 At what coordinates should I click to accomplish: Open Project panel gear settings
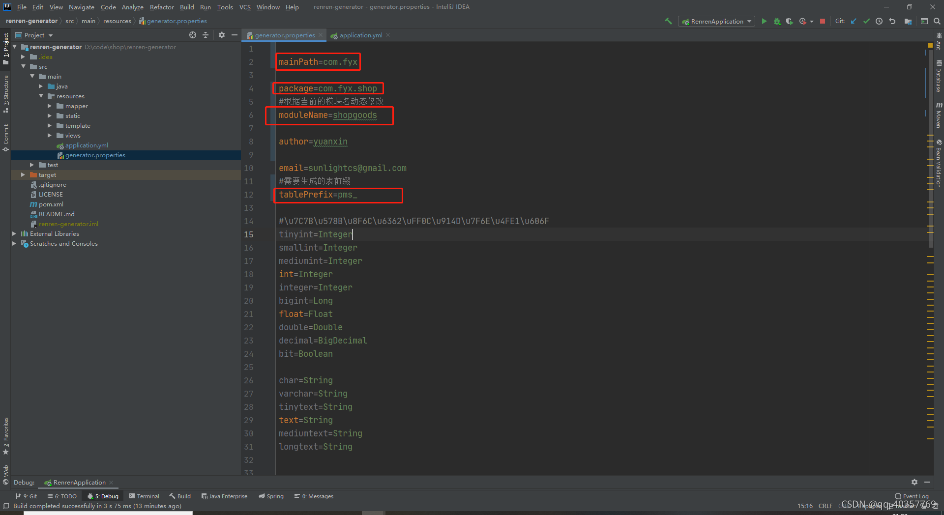(222, 35)
